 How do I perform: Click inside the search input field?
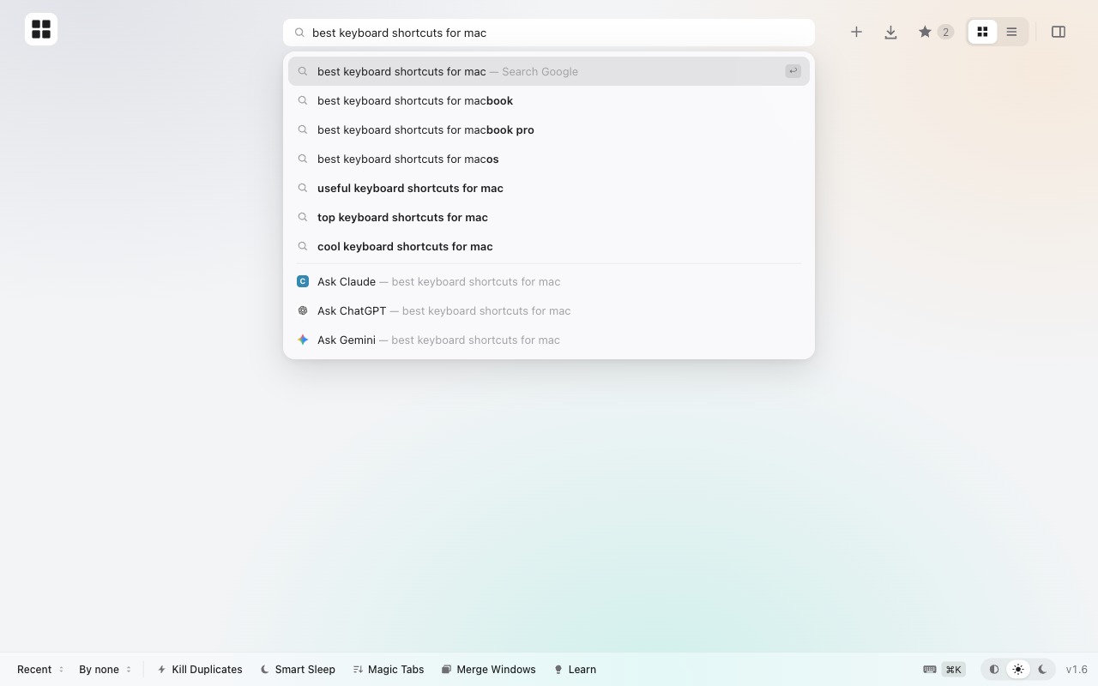point(549,33)
